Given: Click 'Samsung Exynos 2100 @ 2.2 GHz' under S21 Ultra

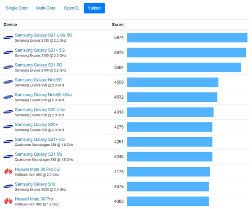Looking at the screenshot, I should 40,40.
